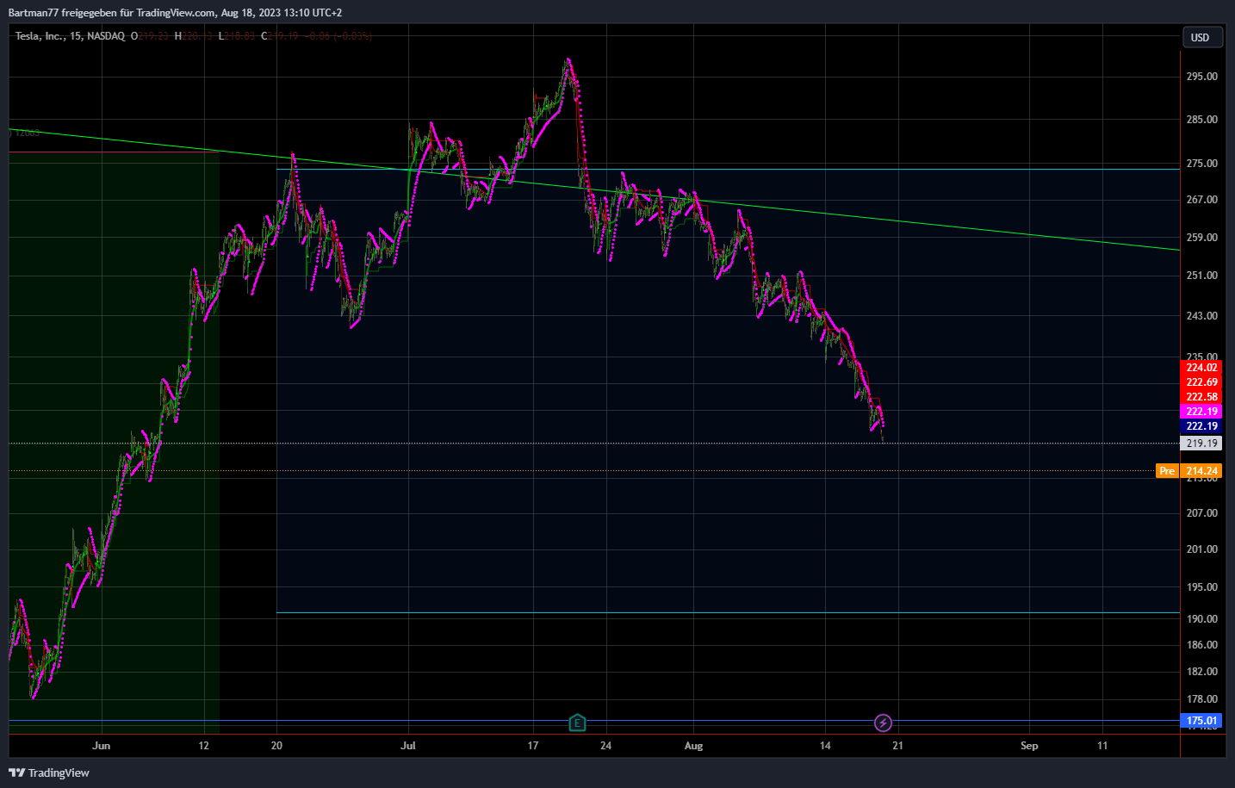
Task: Open the USD currency selector
Action: tap(1201, 37)
